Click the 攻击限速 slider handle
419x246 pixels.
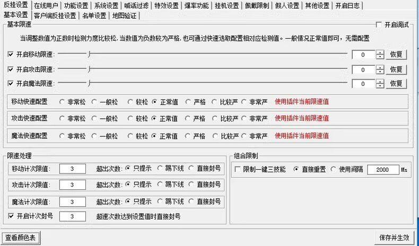(89, 69)
